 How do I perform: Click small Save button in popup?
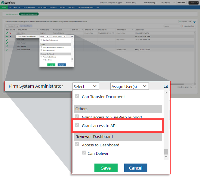pos(51,65)
